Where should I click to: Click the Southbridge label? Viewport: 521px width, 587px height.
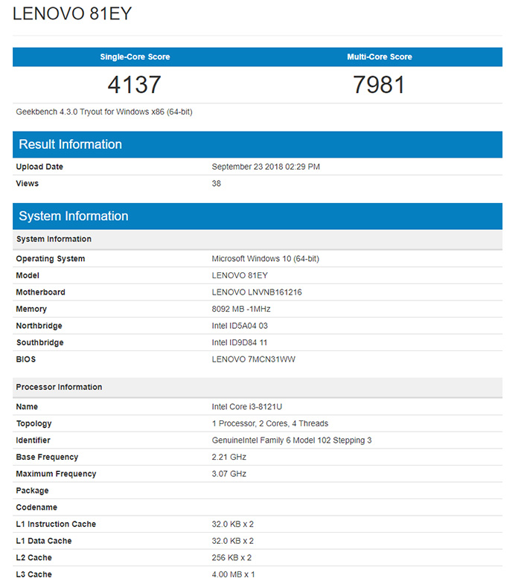click(39, 342)
